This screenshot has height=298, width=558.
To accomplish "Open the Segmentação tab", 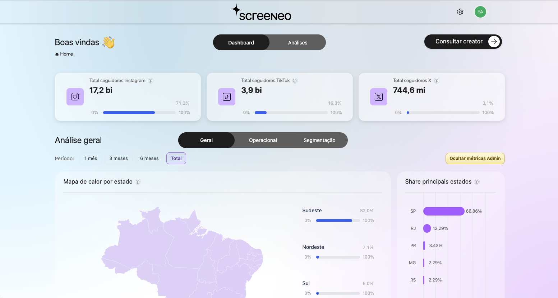I will tap(319, 140).
